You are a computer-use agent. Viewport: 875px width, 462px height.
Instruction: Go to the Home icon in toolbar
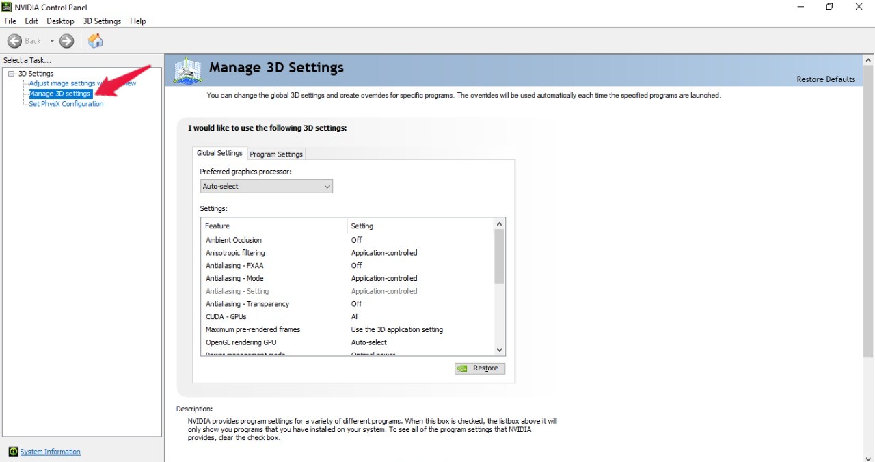click(x=96, y=41)
